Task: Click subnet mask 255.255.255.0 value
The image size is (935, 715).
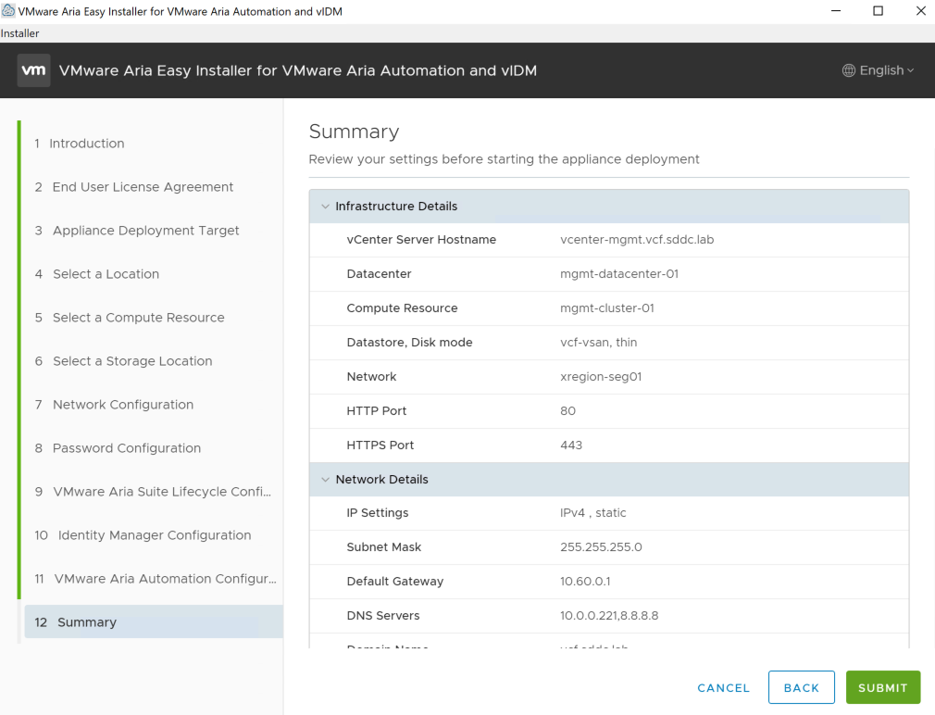Action: [x=601, y=547]
